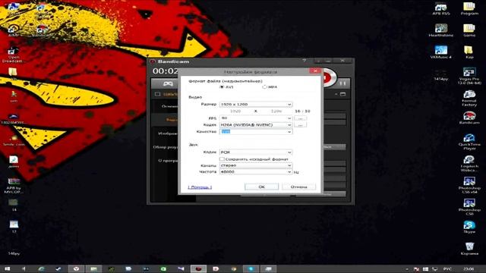
Task: Switch to Bandicam game recording mode gamepad tab
Action: pos(168,84)
